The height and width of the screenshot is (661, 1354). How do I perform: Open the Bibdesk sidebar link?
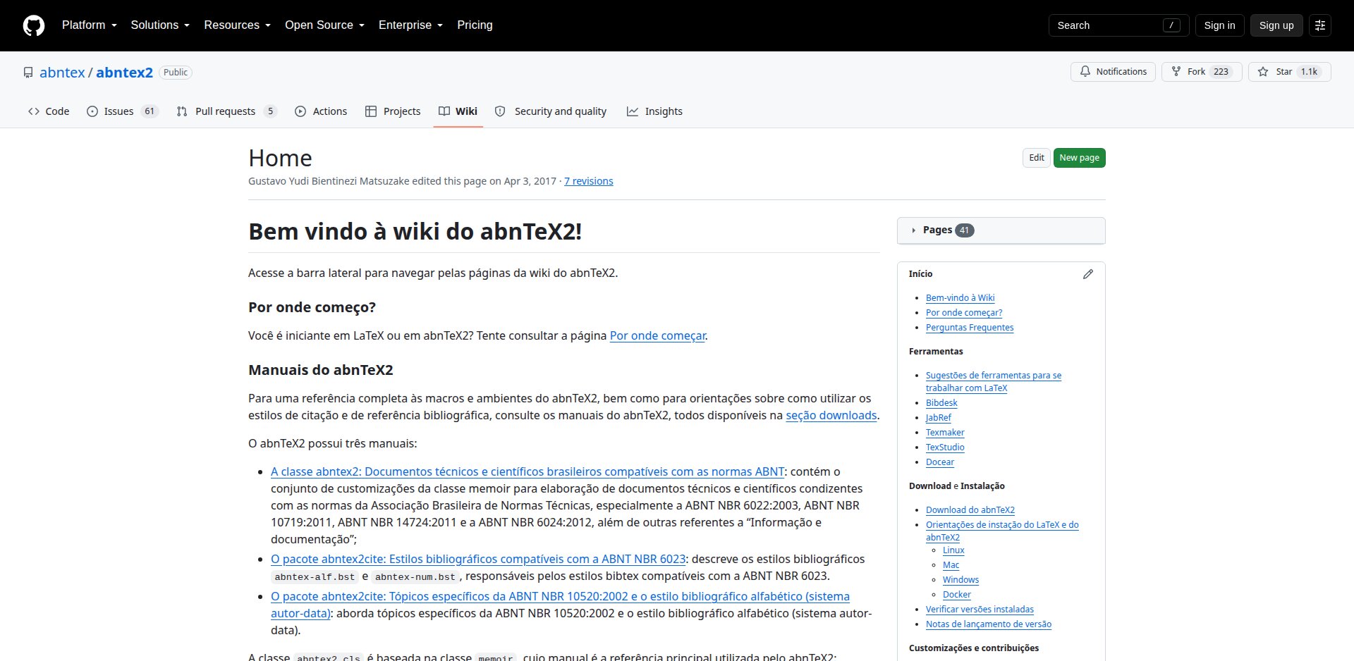pos(941,403)
